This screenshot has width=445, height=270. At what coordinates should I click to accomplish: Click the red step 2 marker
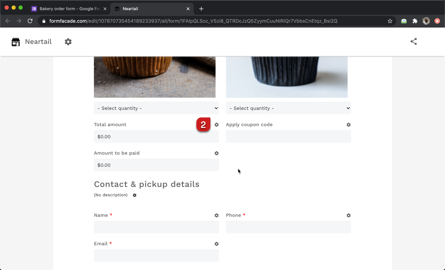(203, 125)
